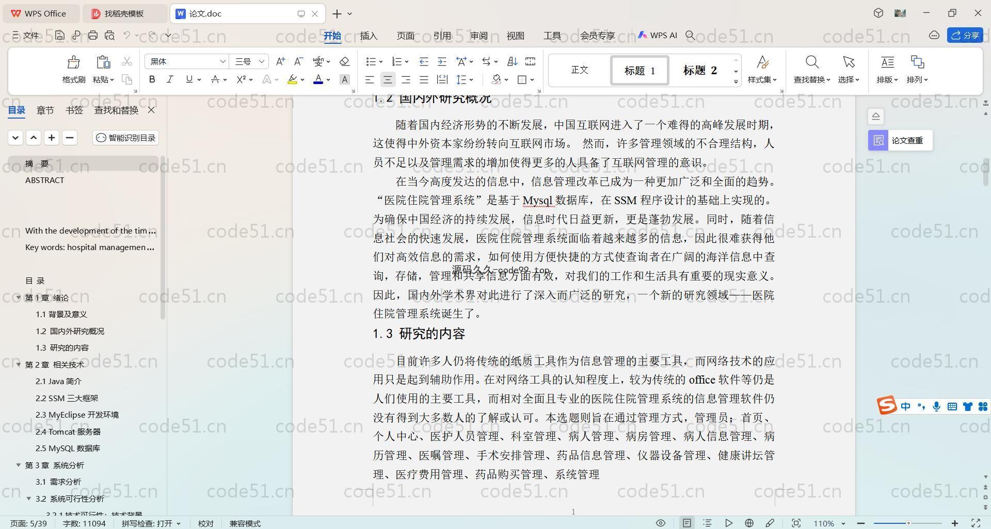Screen dimensions: 991x529
Task: Click the increase indent icon
Action: point(442,61)
